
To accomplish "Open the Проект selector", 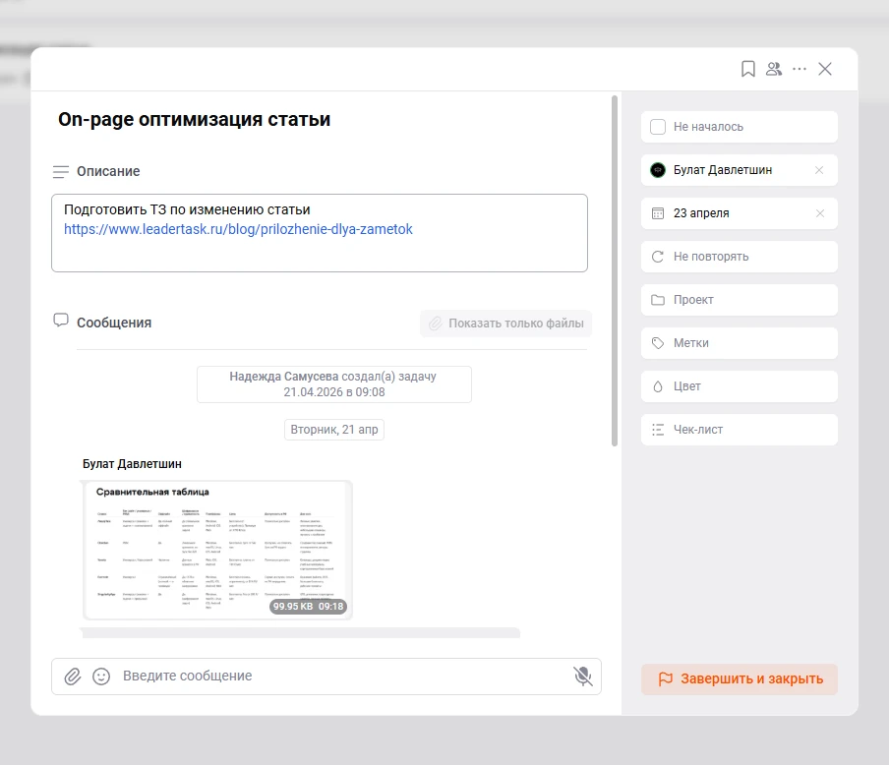I will click(739, 300).
